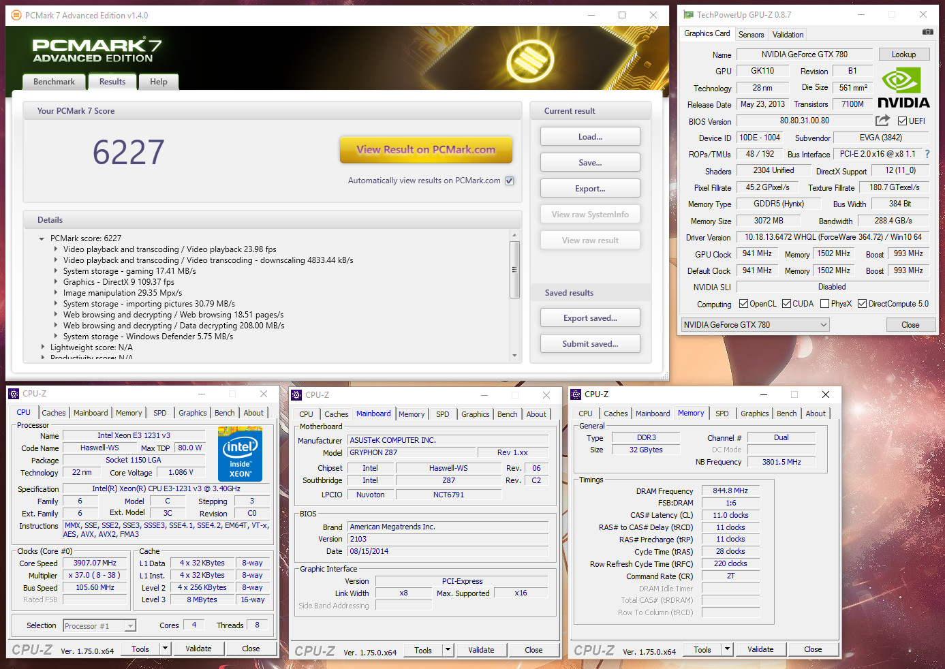
Task: Minimize the CPU-Z Mainboard window
Action: (484, 395)
